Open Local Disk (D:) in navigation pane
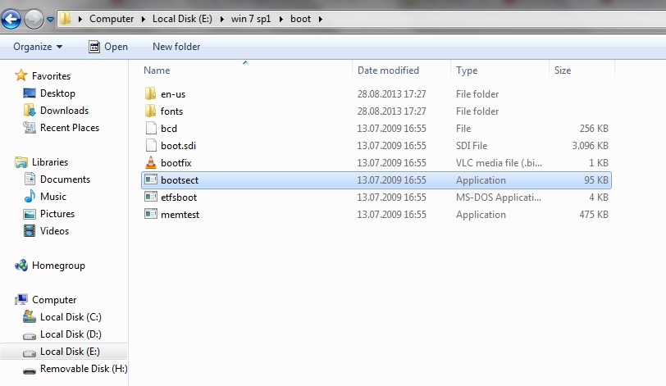 tap(71, 334)
